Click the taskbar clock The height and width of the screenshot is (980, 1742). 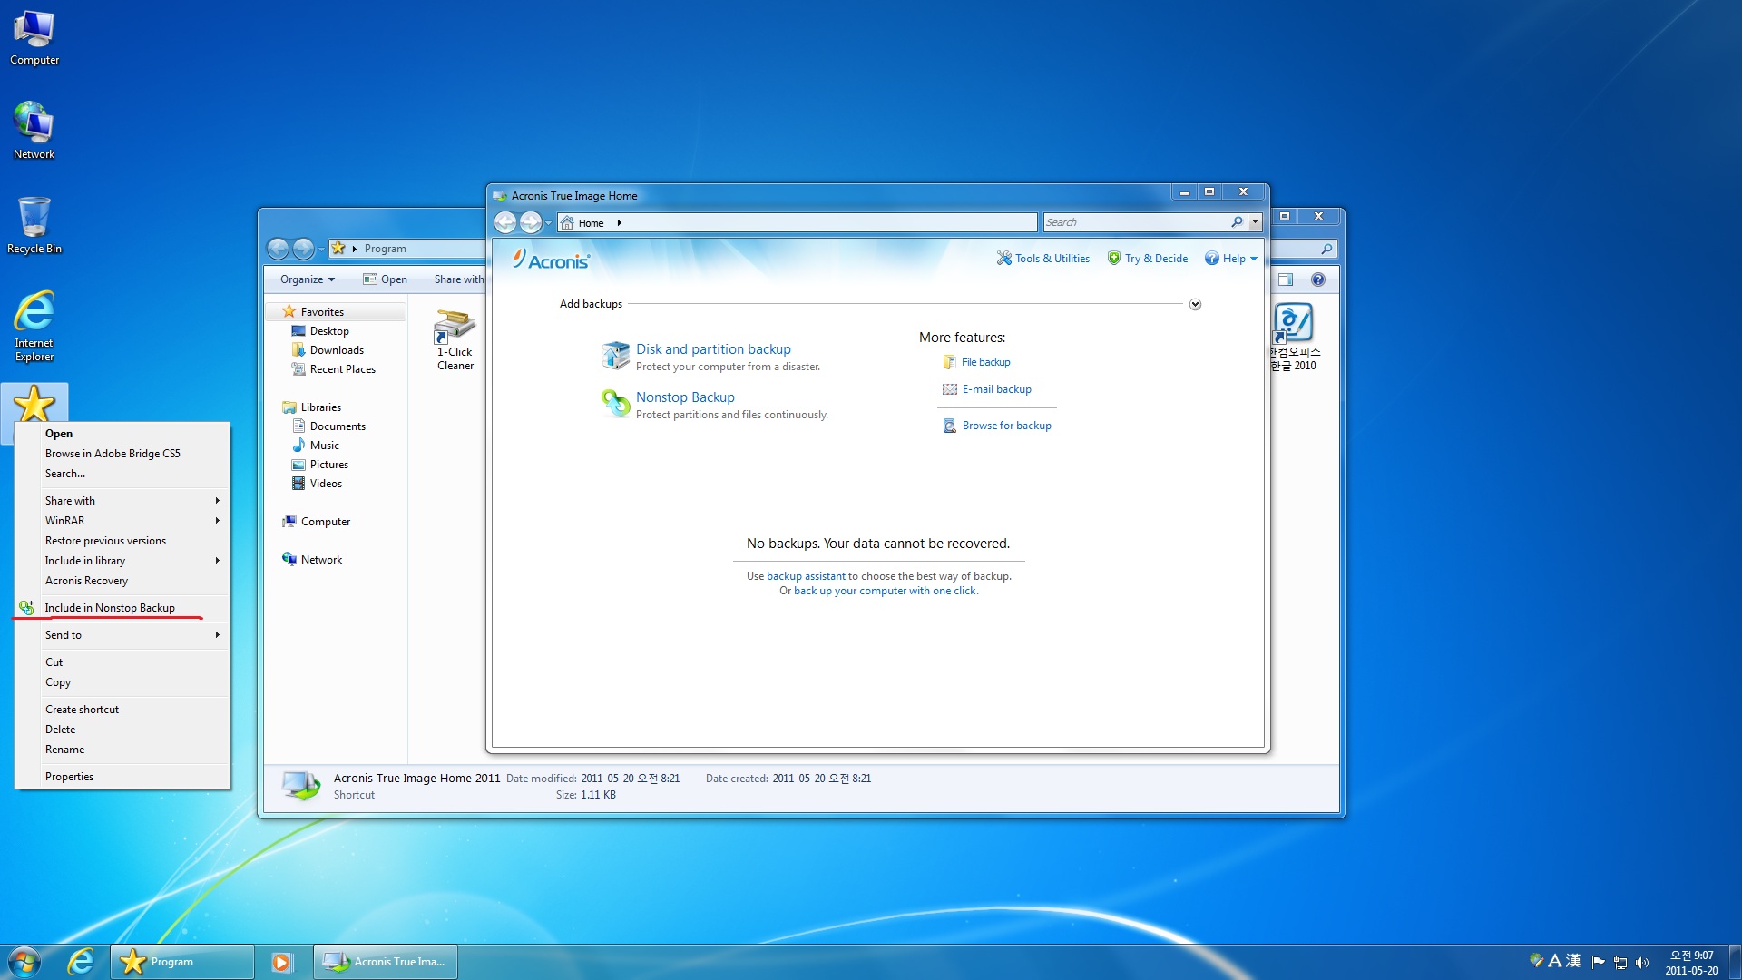tap(1691, 963)
